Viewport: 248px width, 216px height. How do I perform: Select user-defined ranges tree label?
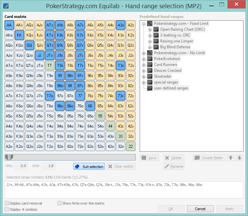pyautogui.click(x=171, y=88)
